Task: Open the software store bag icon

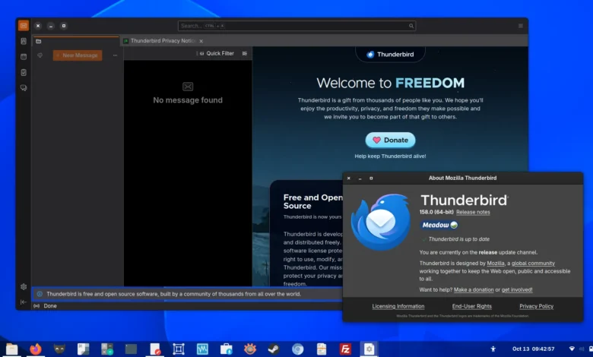Action: [x=226, y=349]
